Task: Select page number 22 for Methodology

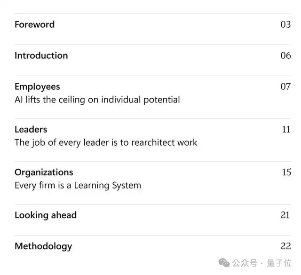Action: (285, 246)
